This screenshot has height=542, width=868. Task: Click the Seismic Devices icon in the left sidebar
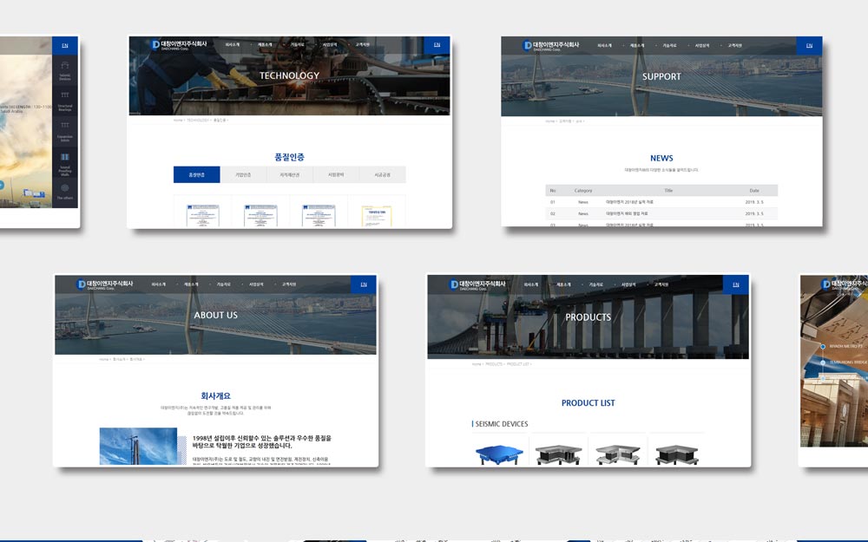65,69
